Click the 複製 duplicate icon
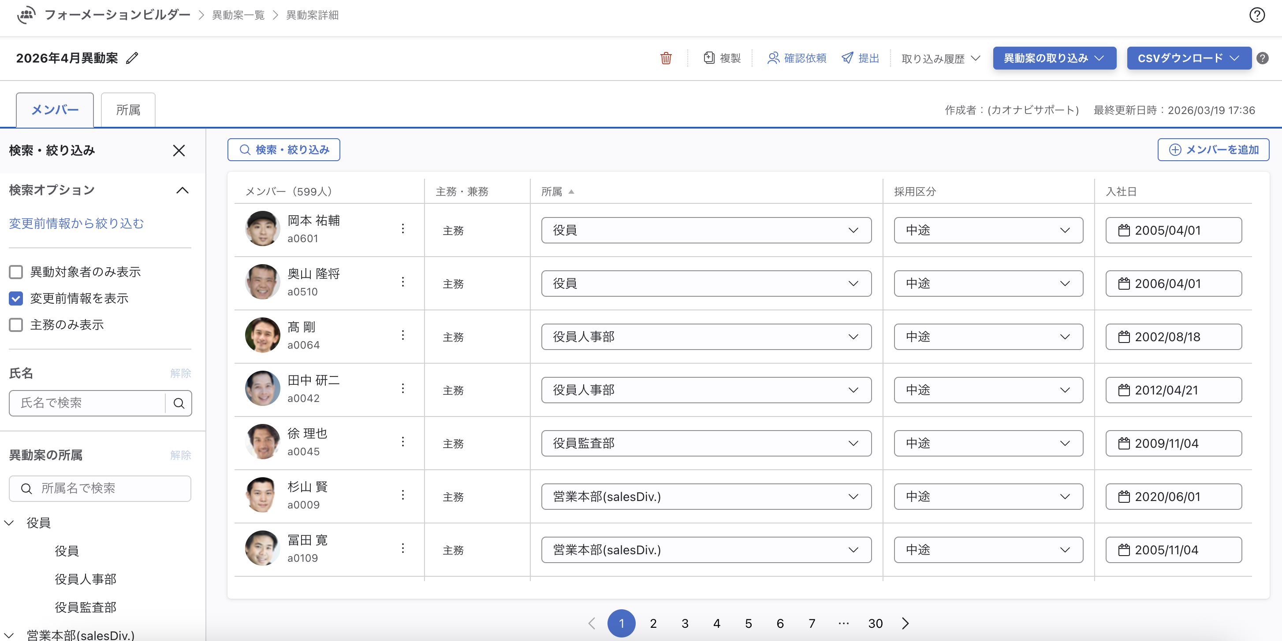Screen dimensions: 1282x641 pos(709,58)
